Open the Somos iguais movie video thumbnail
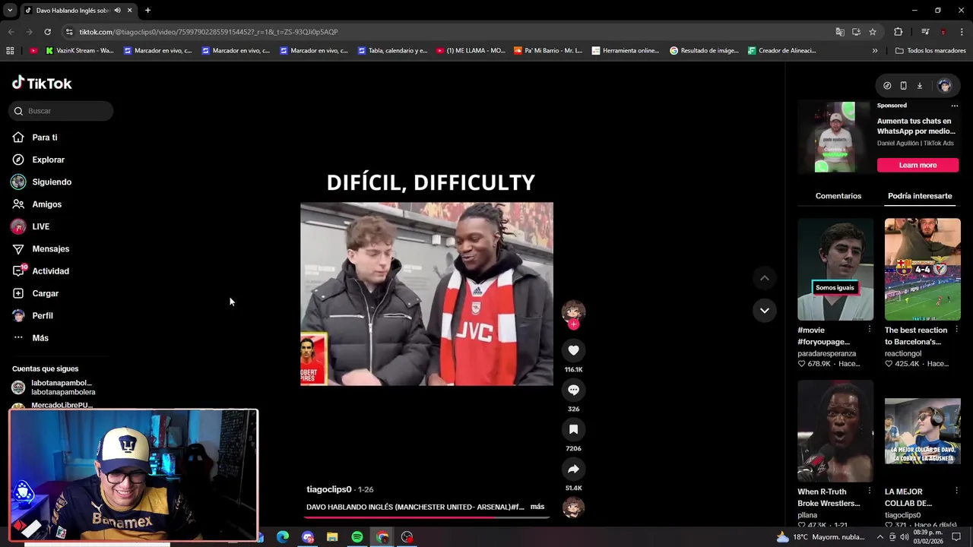The image size is (973, 547). (835, 270)
